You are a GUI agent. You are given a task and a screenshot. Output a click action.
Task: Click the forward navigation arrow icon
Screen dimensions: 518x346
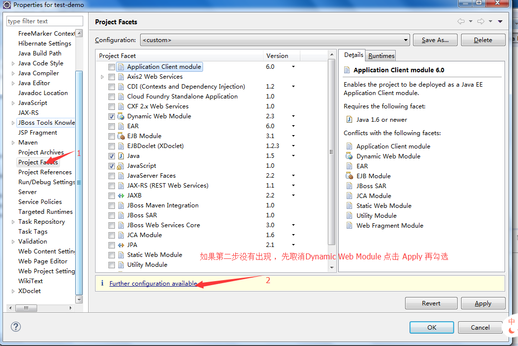coord(480,21)
